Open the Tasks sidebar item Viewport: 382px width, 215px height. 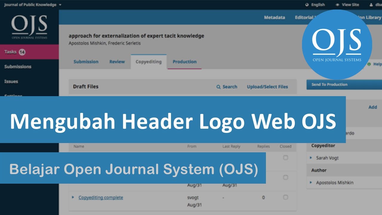click(29, 52)
